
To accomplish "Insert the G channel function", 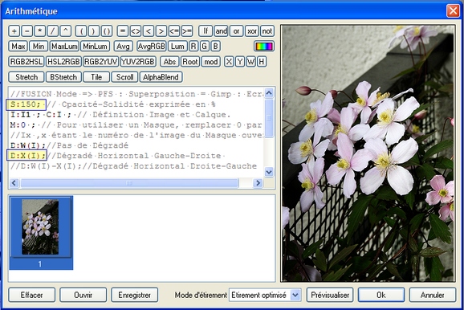I will pyautogui.click(x=204, y=47).
